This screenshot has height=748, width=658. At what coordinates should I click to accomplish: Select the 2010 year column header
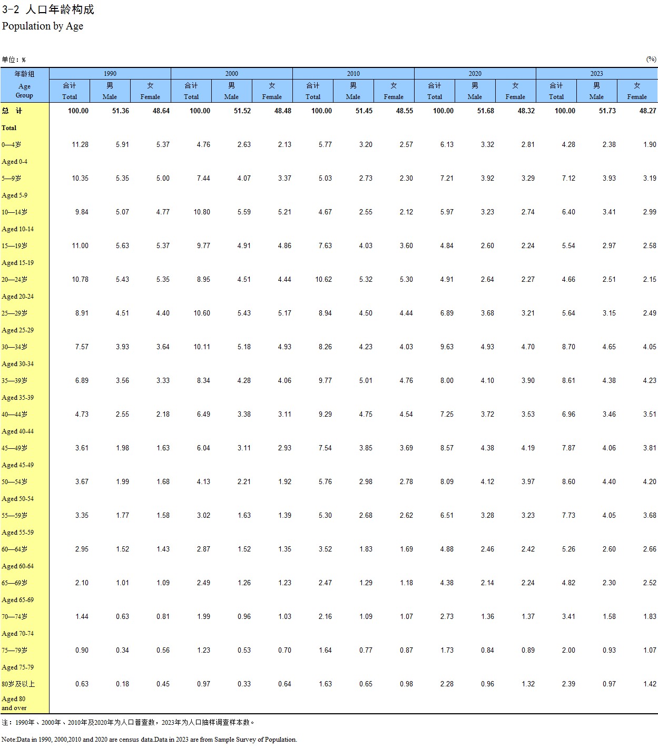pyautogui.click(x=353, y=74)
